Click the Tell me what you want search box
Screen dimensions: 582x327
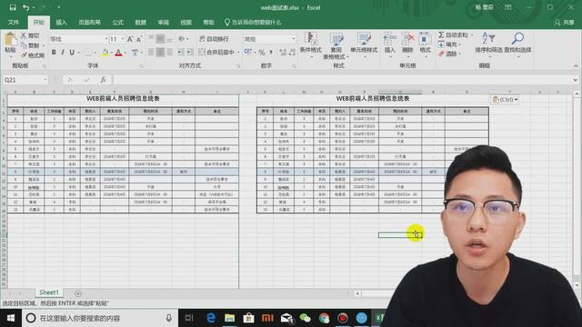point(253,22)
